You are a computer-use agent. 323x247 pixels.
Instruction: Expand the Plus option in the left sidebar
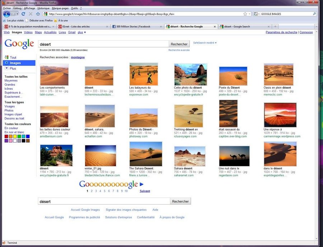coord(13,68)
